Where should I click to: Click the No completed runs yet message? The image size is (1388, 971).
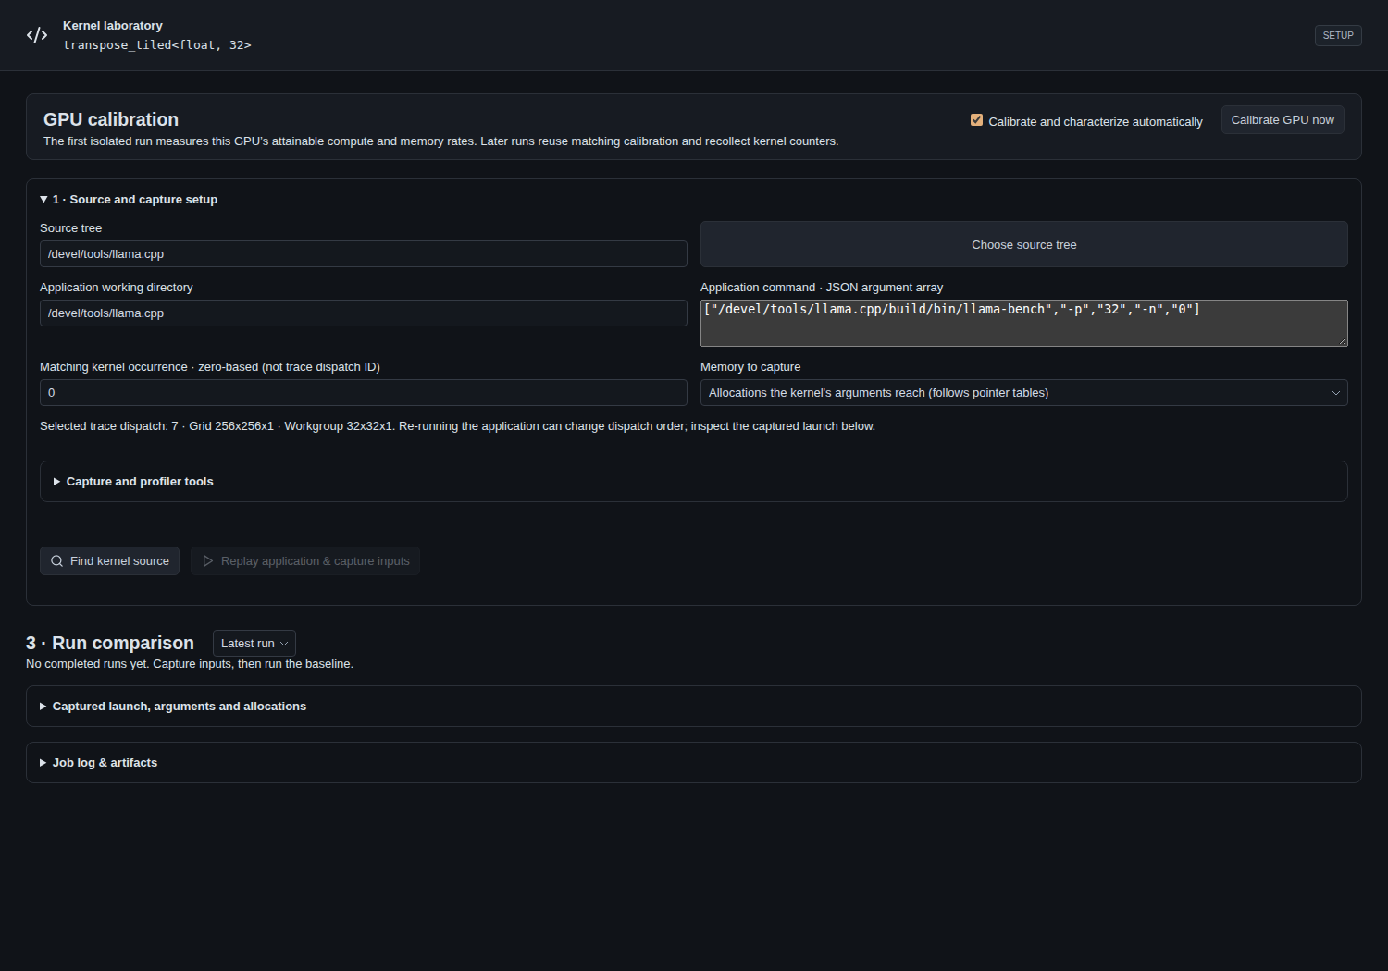190,664
